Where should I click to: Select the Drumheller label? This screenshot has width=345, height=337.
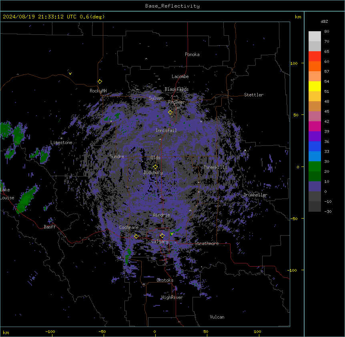click(x=255, y=195)
